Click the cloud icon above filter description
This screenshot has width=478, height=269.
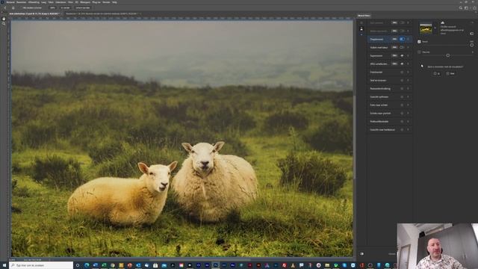click(443, 23)
